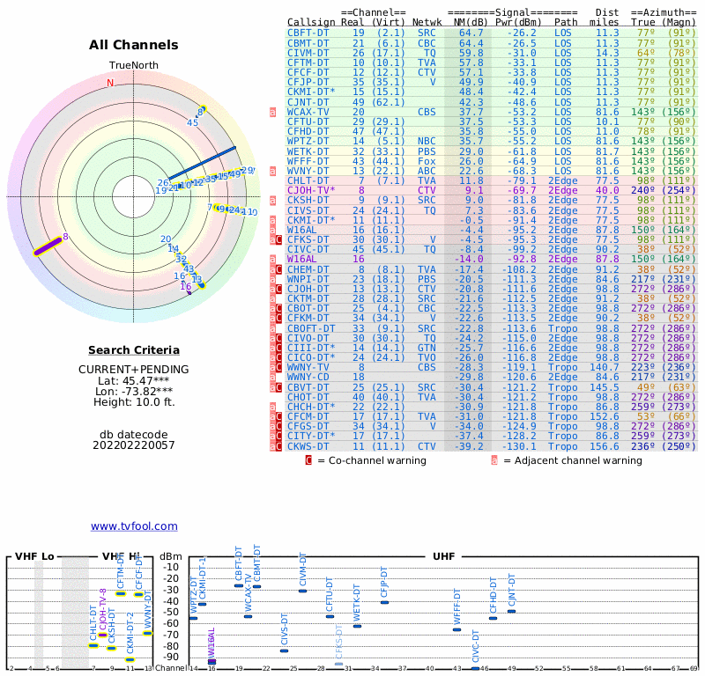Click the UHF band label in spectrum chart
Viewport: 705px width, 676px height.
(x=444, y=556)
